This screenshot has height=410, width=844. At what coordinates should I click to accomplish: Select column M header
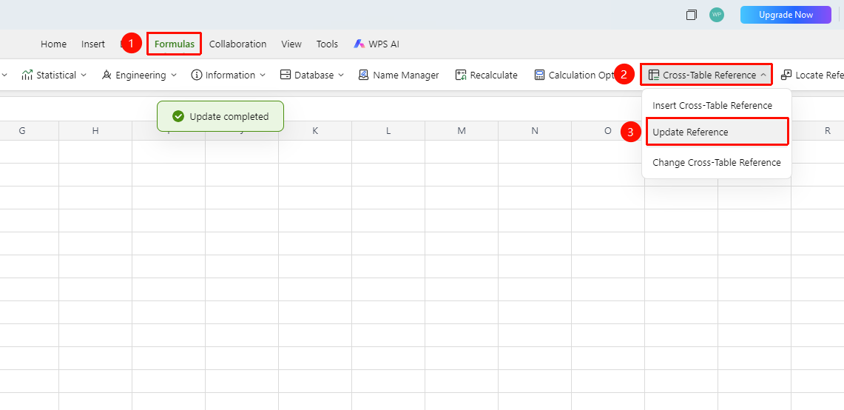(462, 131)
